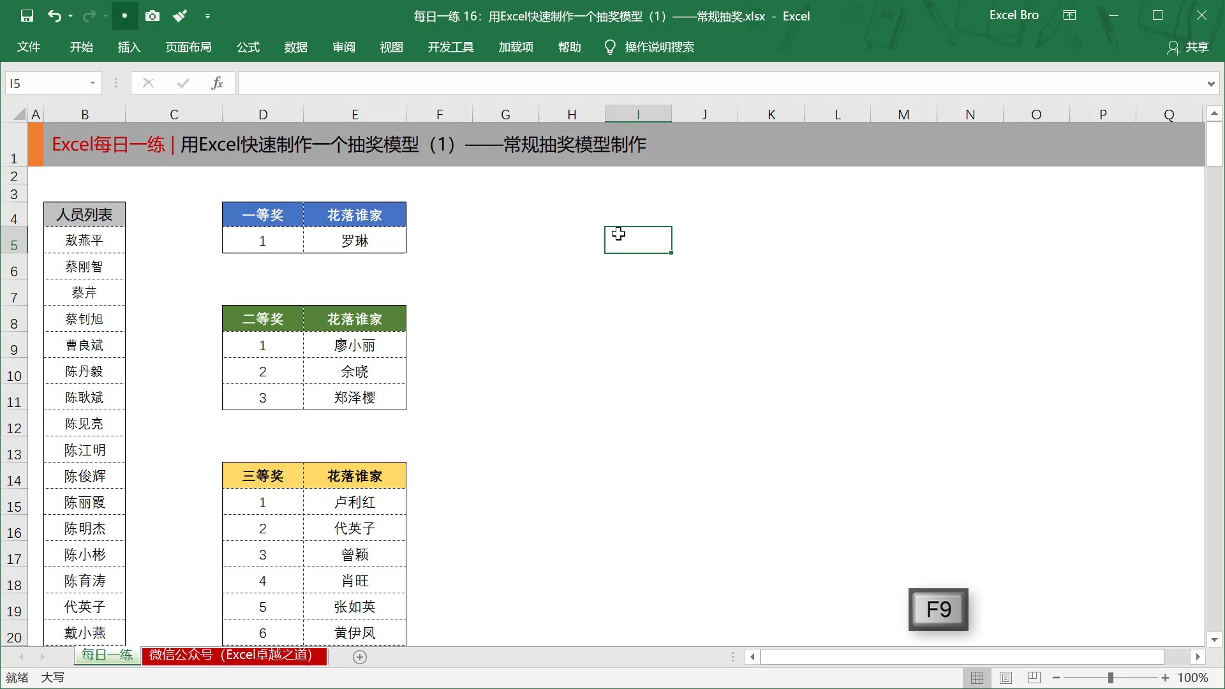The height and width of the screenshot is (689, 1225).
Task: Click the New Sheet plus button
Action: pos(359,656)
